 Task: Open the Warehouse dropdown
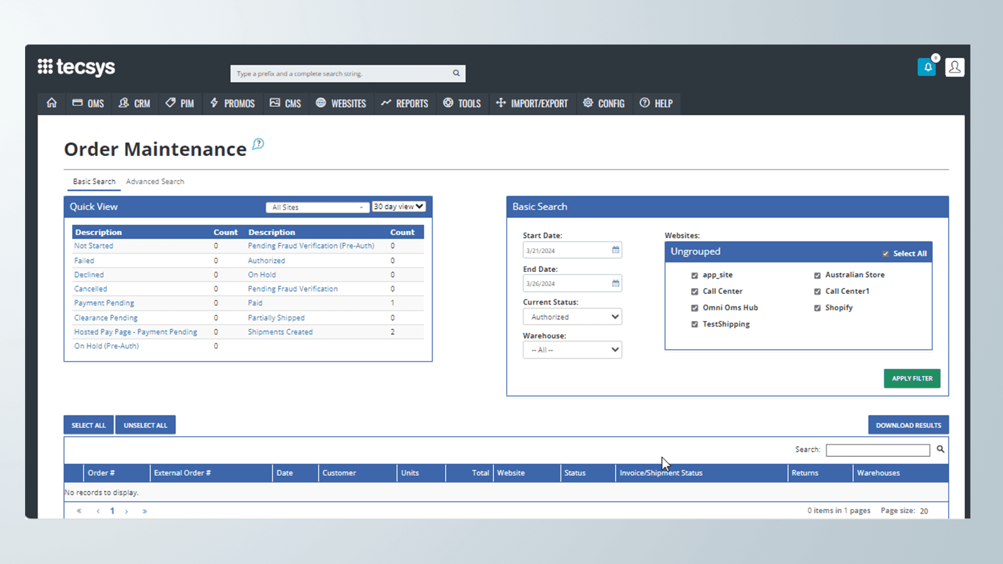[572, 350]
